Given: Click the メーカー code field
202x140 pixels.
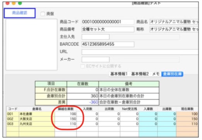Looking at the screenshot, I should click(x=96, y=59).
